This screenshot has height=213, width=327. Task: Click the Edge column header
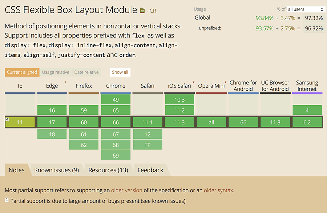52,86
